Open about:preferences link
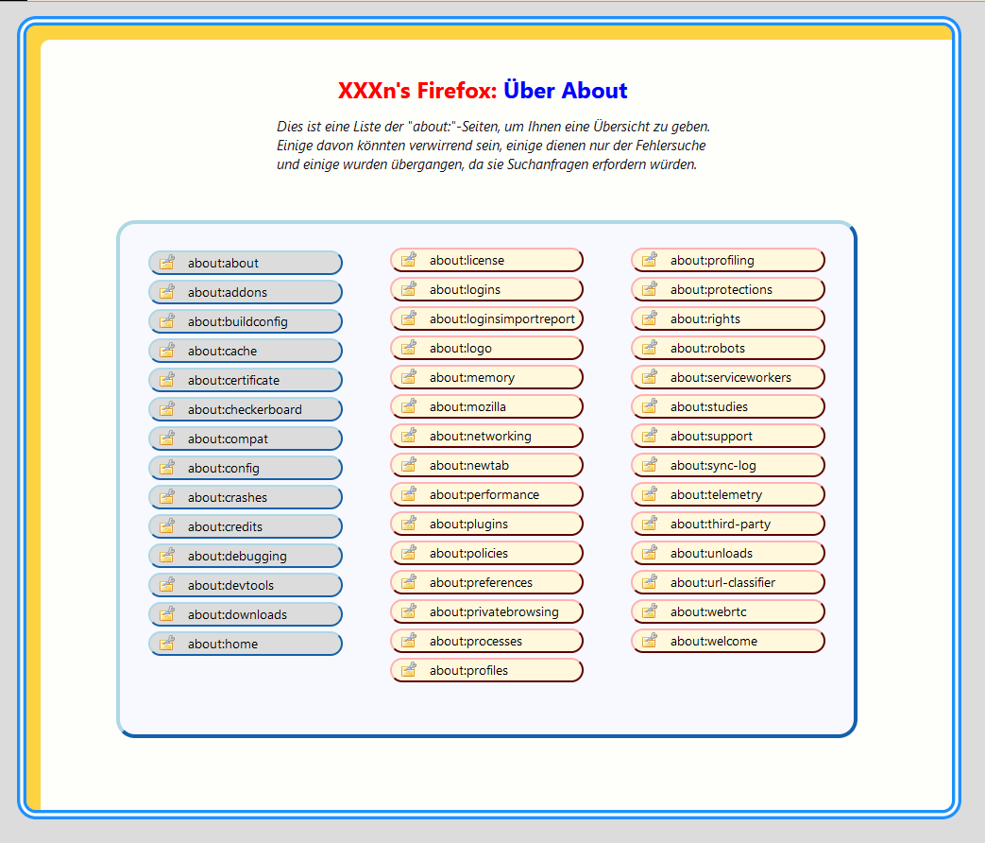The image size is (985, 843). [x=487, y=583]
